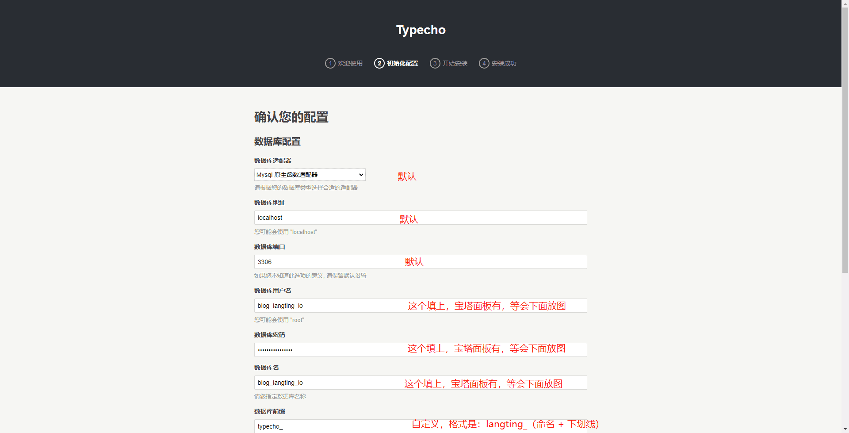Focus the database port field showing 3306
The image size is (849, 433).
421,262
